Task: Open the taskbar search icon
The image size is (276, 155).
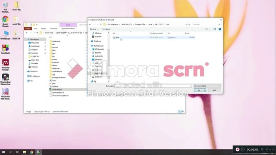Action: tap(10, 152)
